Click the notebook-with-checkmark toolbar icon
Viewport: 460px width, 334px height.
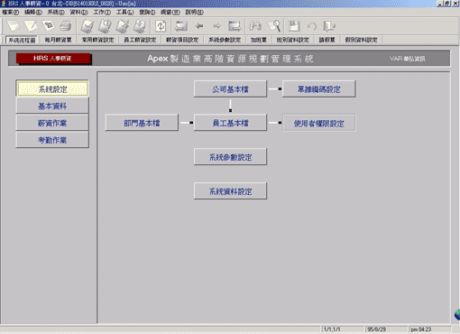tap(87, 26)
